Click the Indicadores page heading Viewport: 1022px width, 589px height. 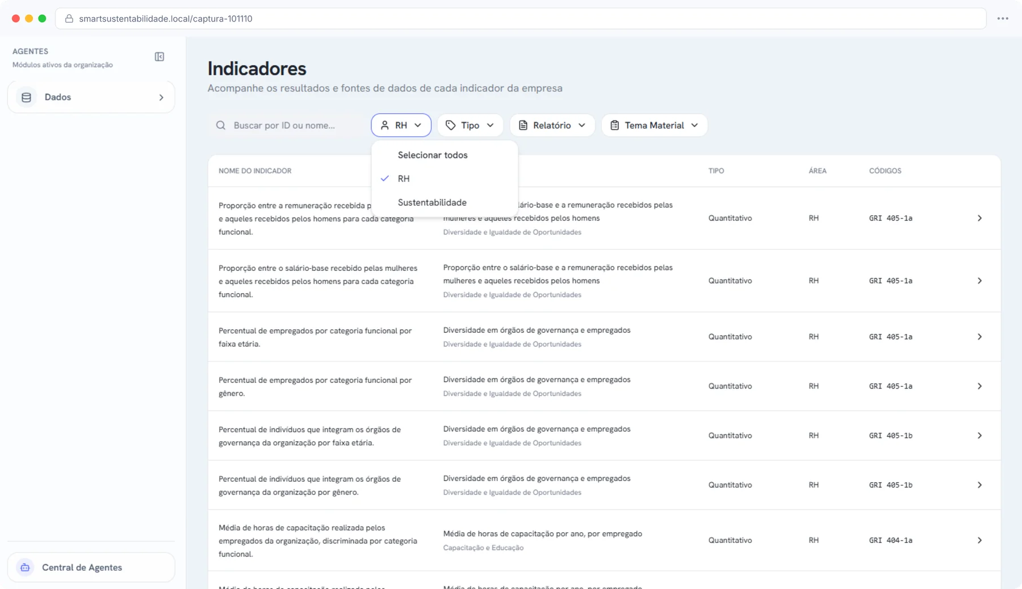click(257, 69)
